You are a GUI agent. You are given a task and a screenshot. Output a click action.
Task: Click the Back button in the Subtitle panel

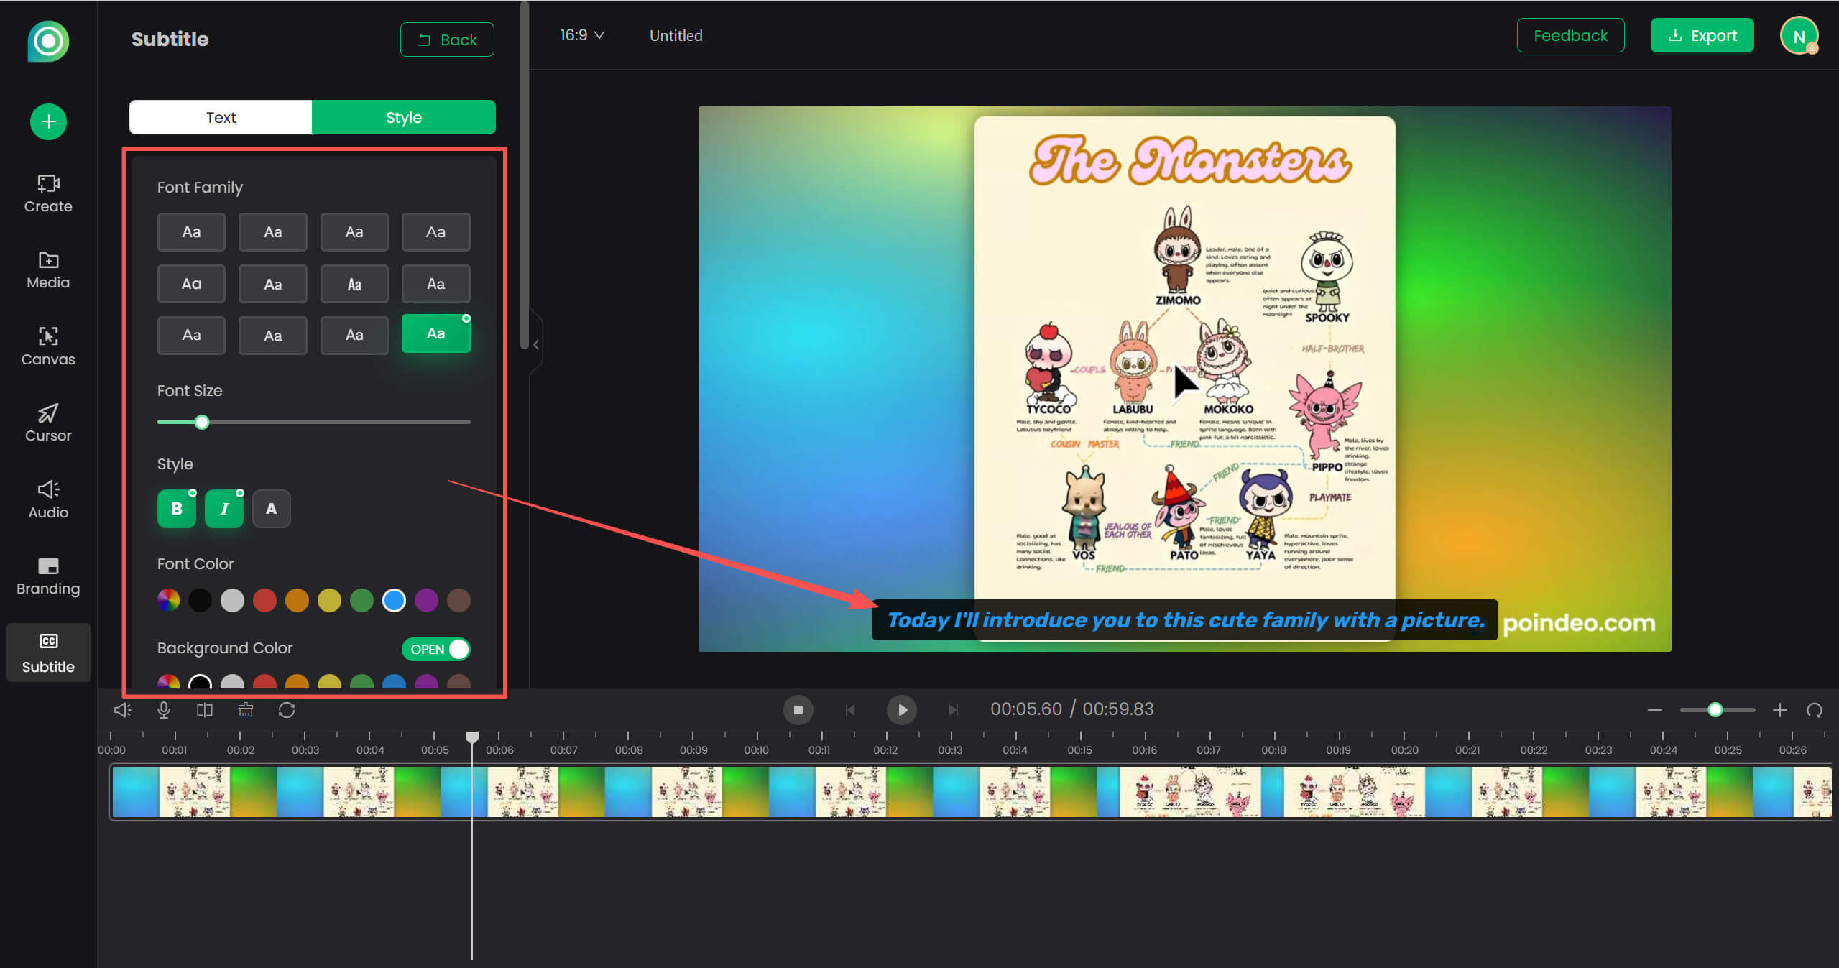coord(446,39)
